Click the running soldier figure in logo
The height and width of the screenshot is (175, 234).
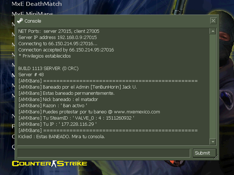click(54, 164)
